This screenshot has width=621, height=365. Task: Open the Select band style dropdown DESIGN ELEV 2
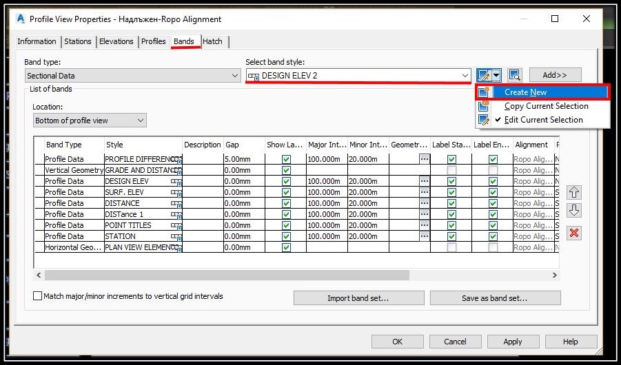(x=358, y=76)
